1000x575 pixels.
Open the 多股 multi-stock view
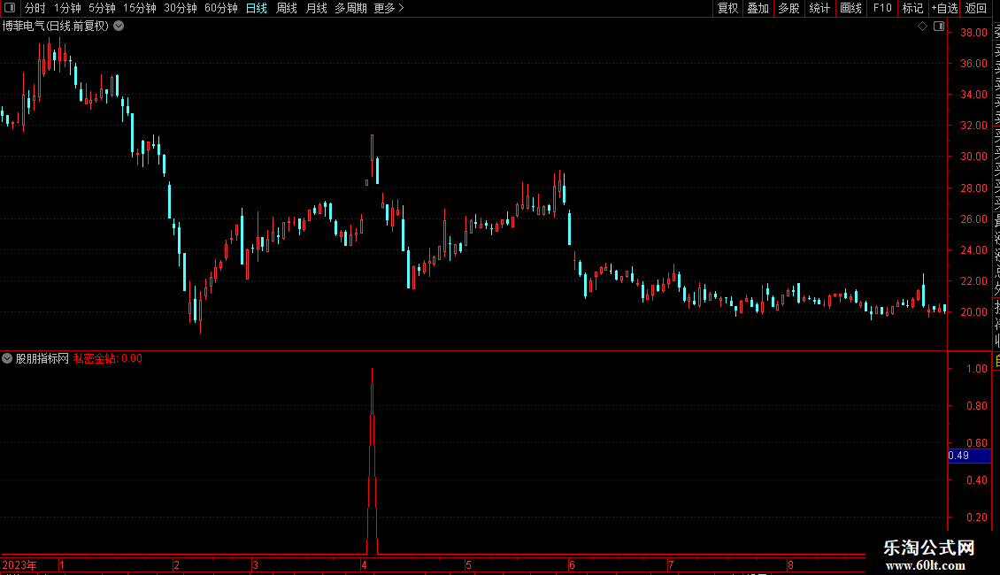click(x=788, y=8)
